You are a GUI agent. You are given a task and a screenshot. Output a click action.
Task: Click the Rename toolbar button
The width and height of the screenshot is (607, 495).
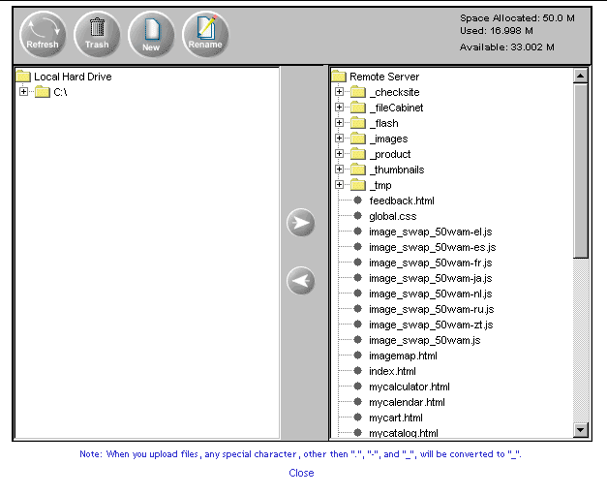click(x=205, y=35)
